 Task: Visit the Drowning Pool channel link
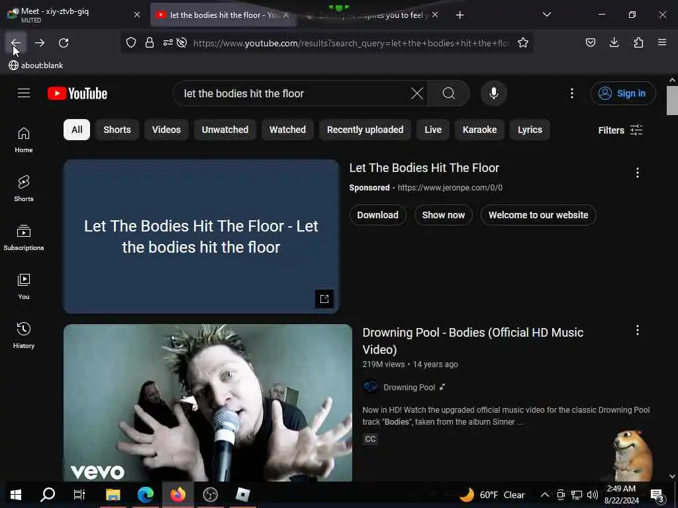[409, 388]
